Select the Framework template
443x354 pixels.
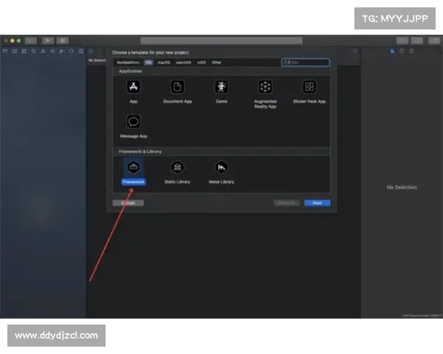(x=134, y=168)
